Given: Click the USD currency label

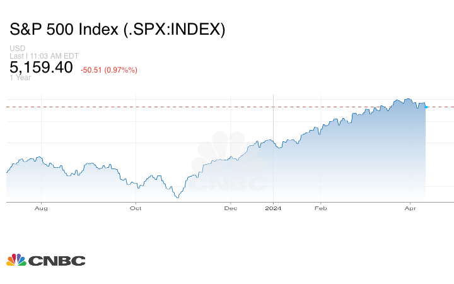Looking at the screenshot, I should [16, 49].
